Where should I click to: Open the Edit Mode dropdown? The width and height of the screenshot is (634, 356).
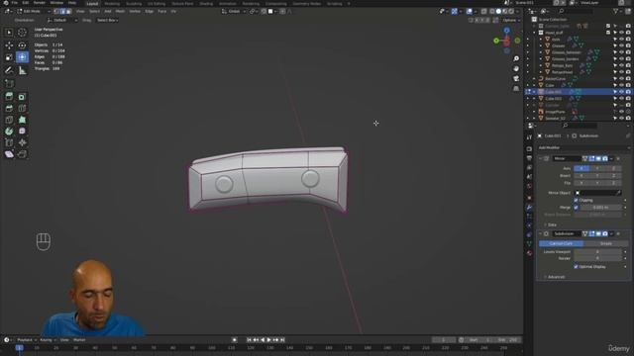[x=33, y=11]
